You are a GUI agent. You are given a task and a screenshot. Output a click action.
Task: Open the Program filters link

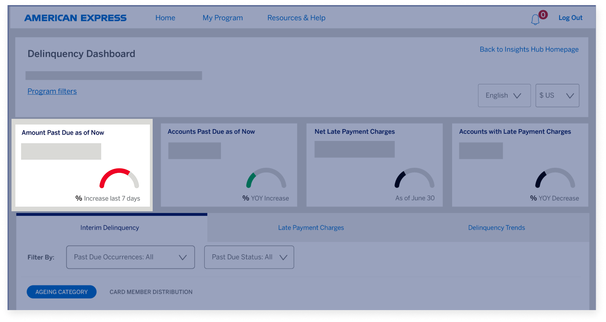(52, 91)
